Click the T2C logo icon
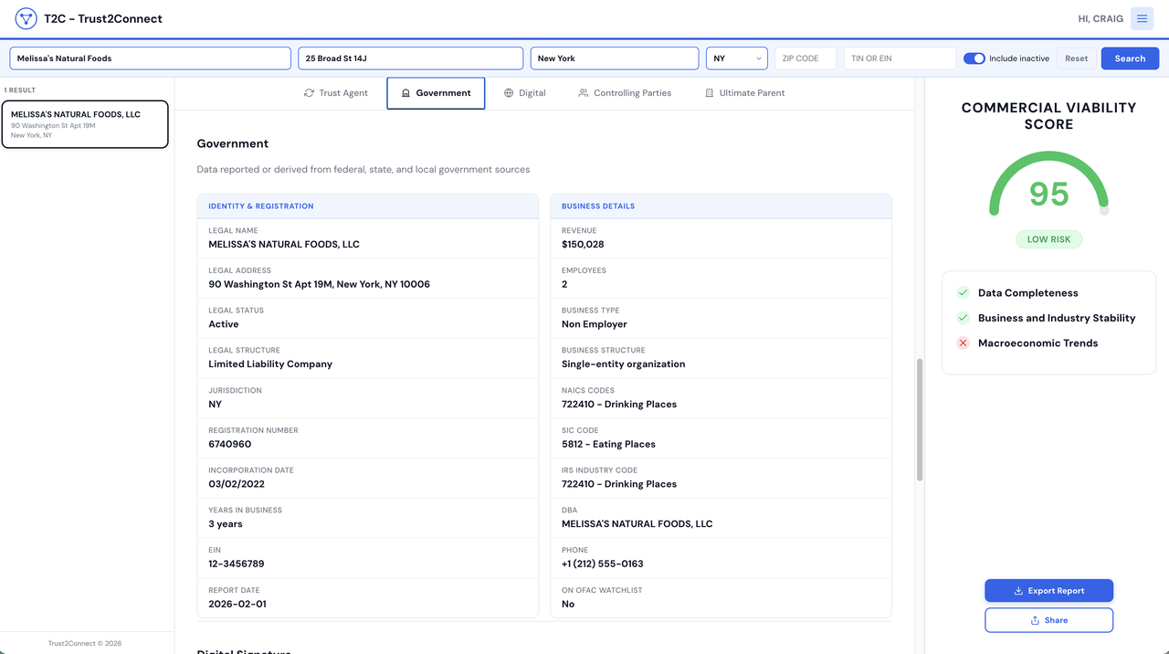 pos(26,18)
